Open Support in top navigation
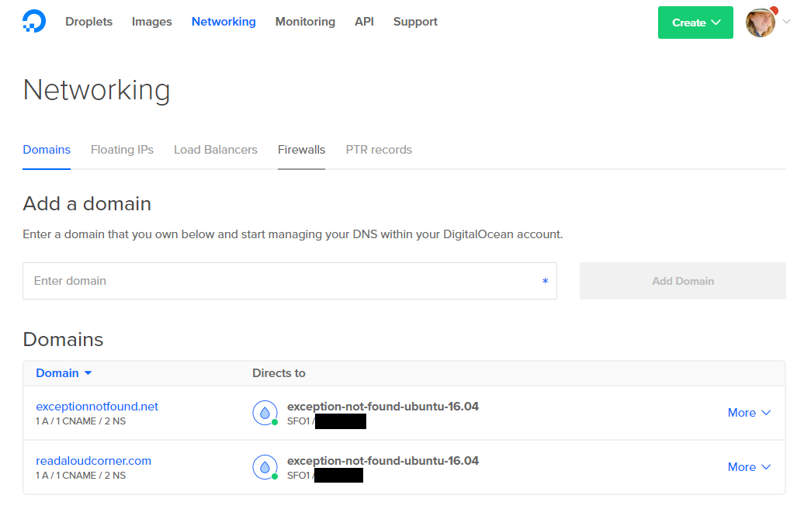Screen dimensions: 804x516 415,22
